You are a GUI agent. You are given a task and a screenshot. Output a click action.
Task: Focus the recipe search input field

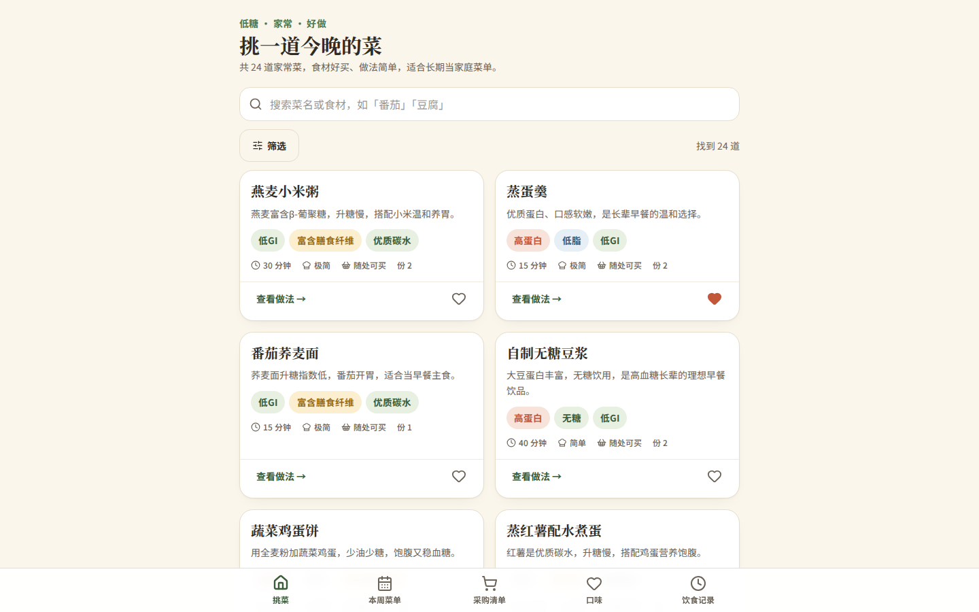pyautogui.click(x=489, y=104)
